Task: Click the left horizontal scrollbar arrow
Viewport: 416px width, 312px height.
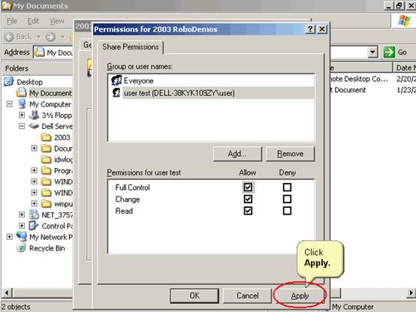Action: 7,293
